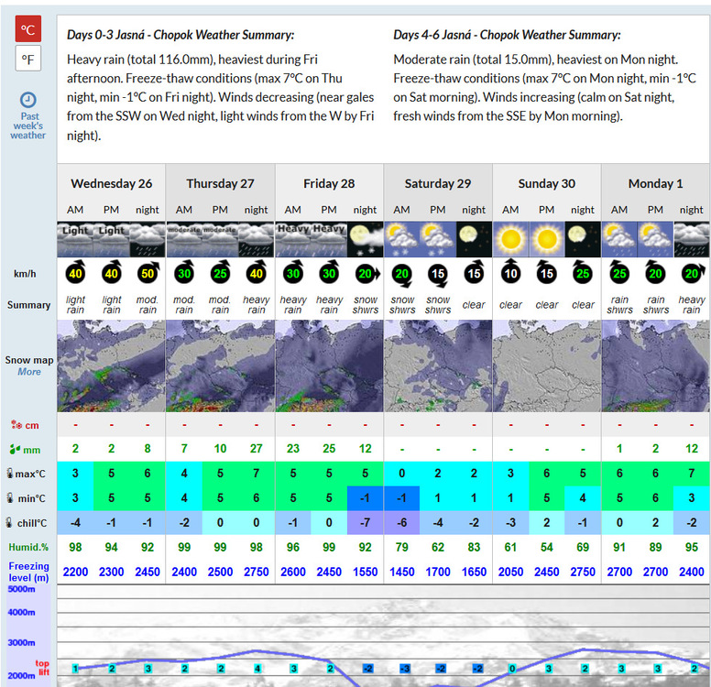Open Thursday snow map thumbnail
Viewport: 711px width, 687px height.
click(x=221, y=366)
